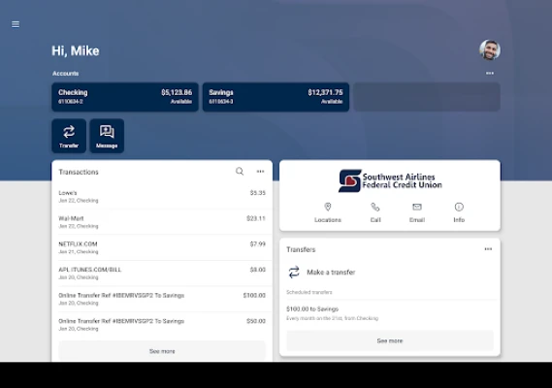Open Transactions panel ellipsis menu

[260, 172]
